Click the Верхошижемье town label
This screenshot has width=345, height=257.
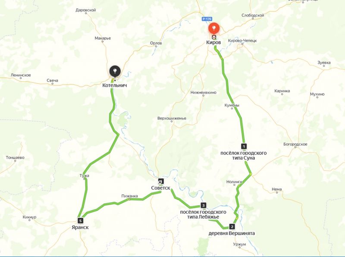[x=172, y=118]
